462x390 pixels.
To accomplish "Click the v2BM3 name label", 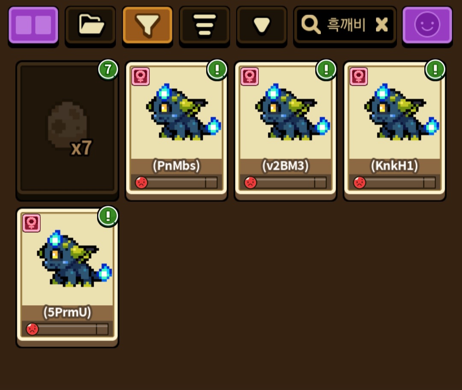I will pos(285,166).
